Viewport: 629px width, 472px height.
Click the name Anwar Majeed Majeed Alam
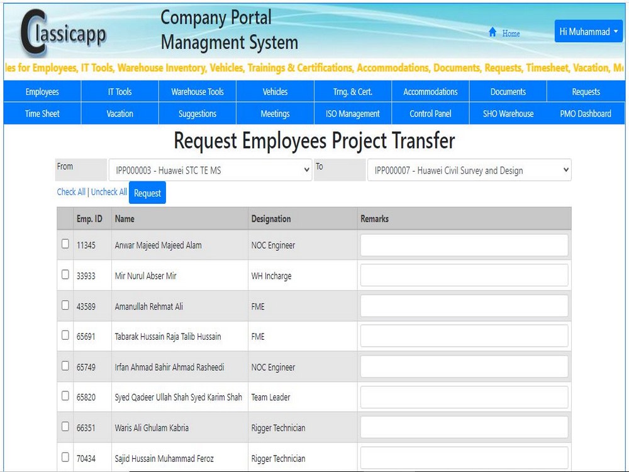[158, 245]
